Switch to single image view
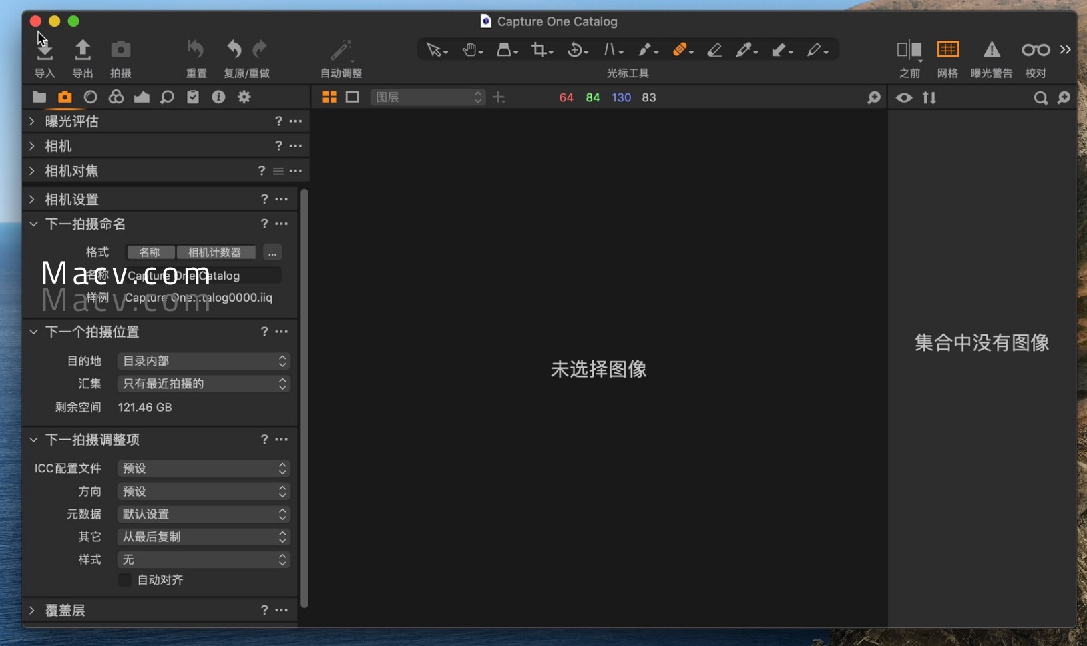1087x646 pixels. coord(353,97)
